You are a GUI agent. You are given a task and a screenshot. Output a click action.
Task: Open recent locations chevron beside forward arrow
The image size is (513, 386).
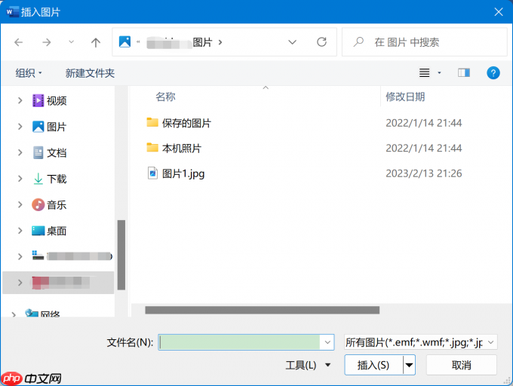(x=71, y=41)
